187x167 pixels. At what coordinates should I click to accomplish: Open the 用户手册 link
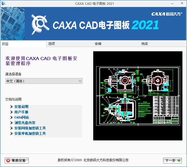(x=21, y=112)
